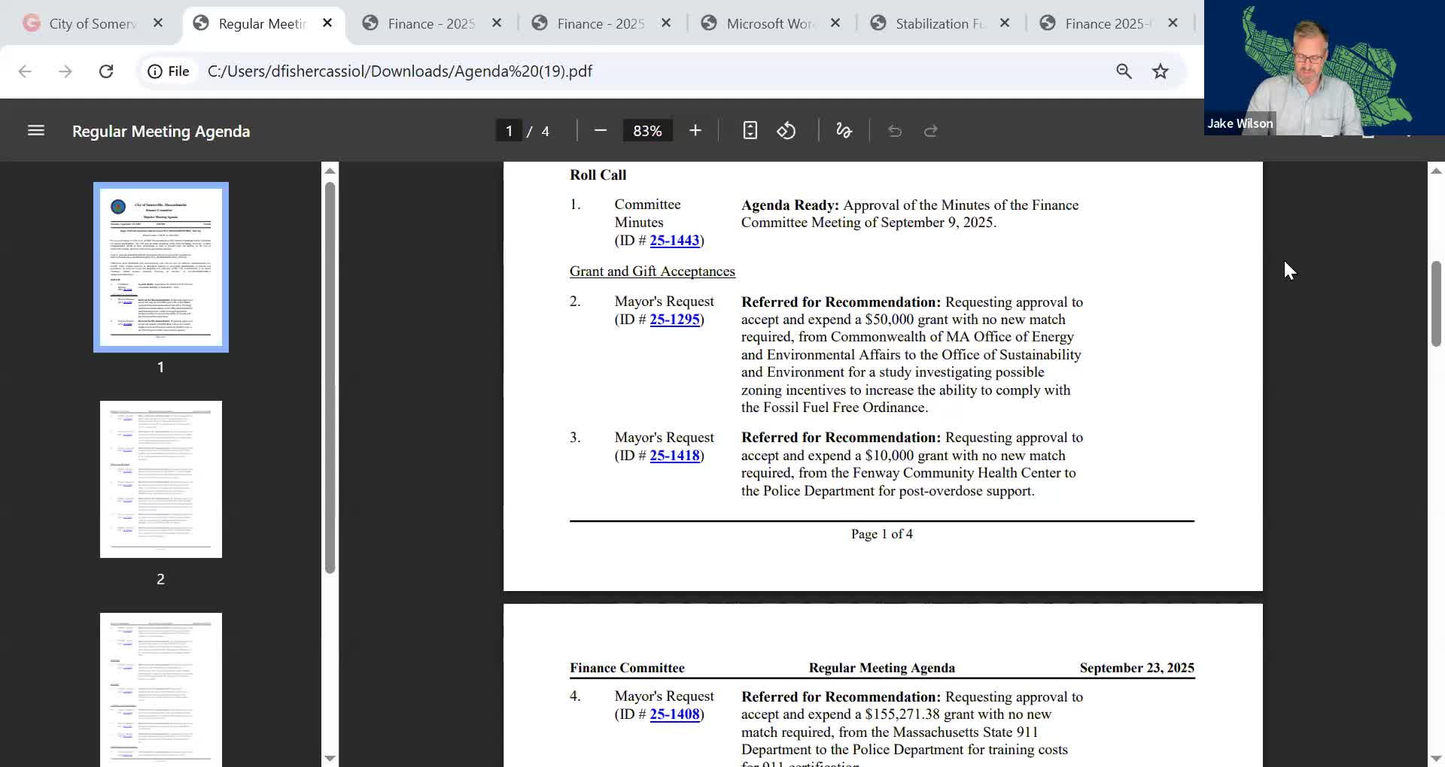Close the Regular Meeting tab
Image resolution: width=1445 pixels, height=767 pixels.
click(327, 23)
